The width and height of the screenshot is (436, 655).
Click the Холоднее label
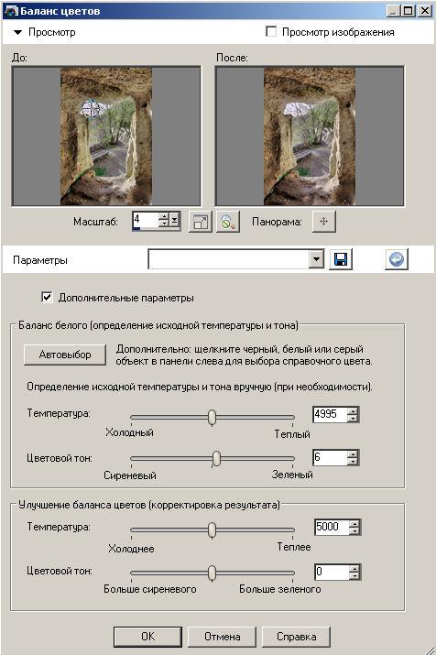click(x=131, y=549)
